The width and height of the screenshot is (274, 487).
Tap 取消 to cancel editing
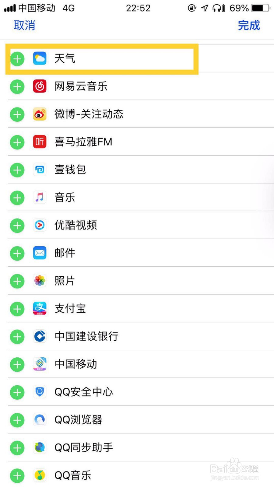coord(24,25)
